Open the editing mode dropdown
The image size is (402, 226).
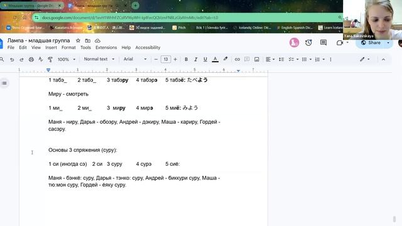coord(364,60)
